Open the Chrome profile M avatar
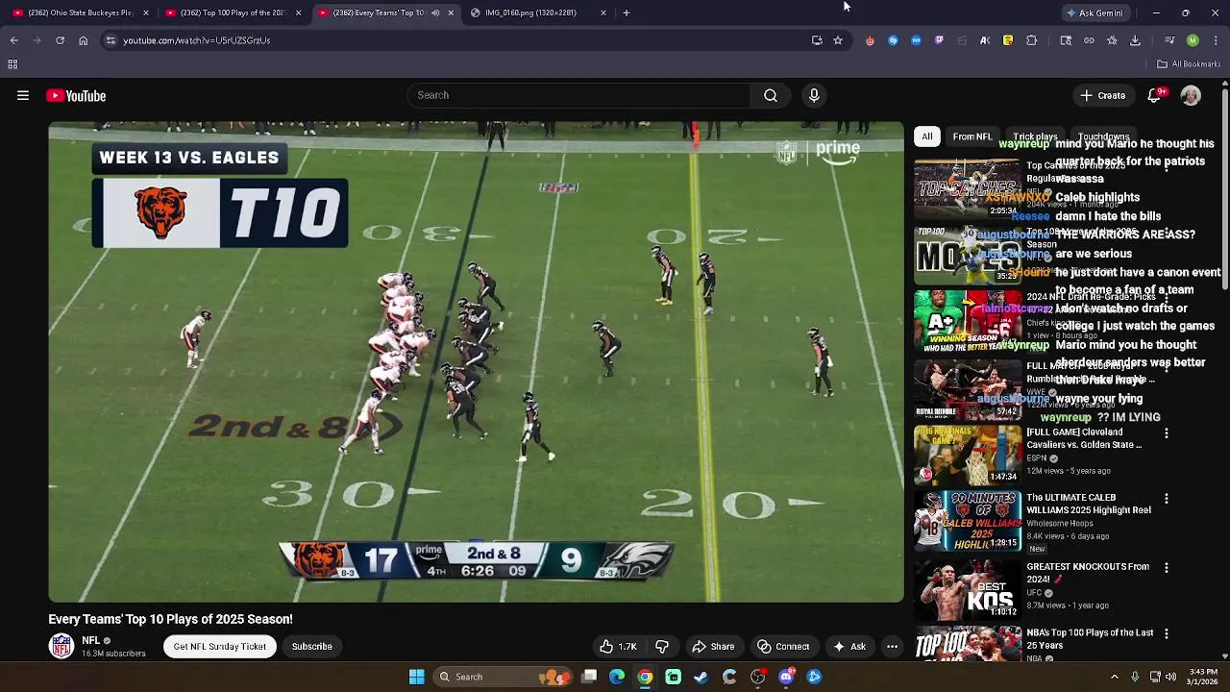 coord(1193,40)
